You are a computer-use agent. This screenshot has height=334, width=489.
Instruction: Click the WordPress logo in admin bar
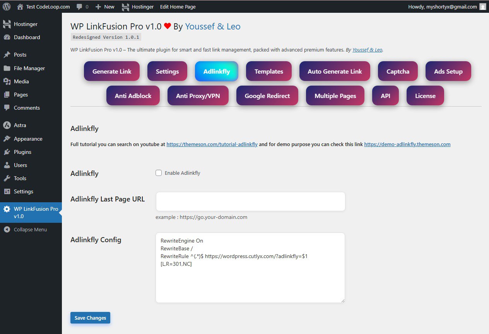(x=7, y=7)
